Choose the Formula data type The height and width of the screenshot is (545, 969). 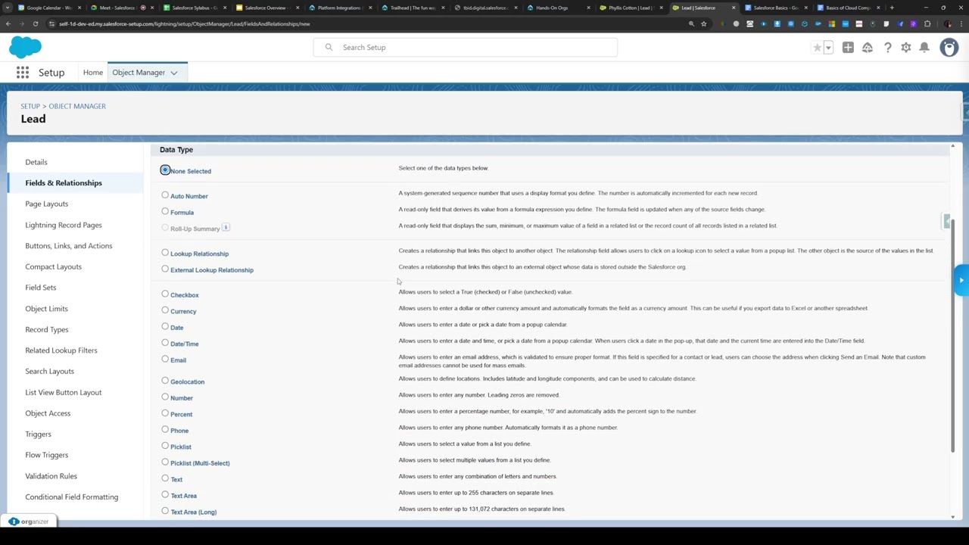(x=165, y=212)
